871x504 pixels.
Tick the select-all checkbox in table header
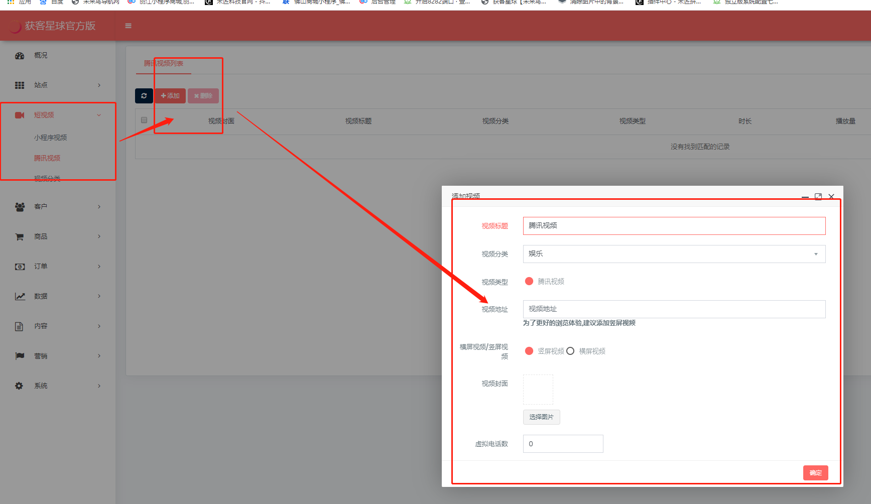(x=144, y=120)
